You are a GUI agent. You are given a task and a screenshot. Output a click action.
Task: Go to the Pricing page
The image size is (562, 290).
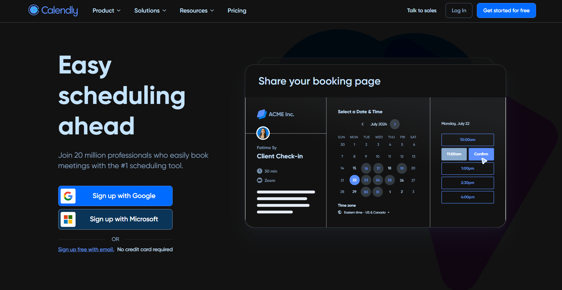pyautogui.click(x=237, y=10)
